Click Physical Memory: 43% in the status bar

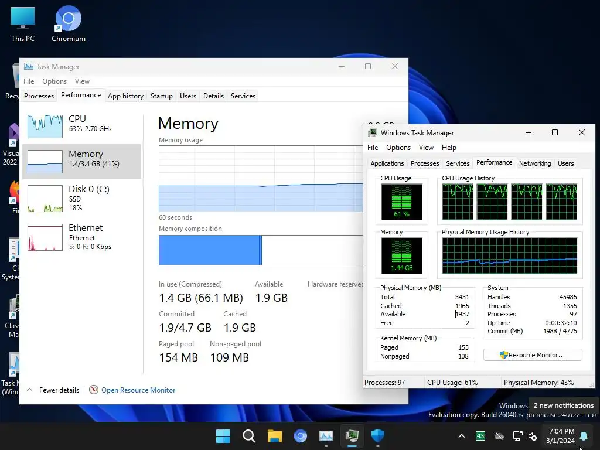click(538, 382)
